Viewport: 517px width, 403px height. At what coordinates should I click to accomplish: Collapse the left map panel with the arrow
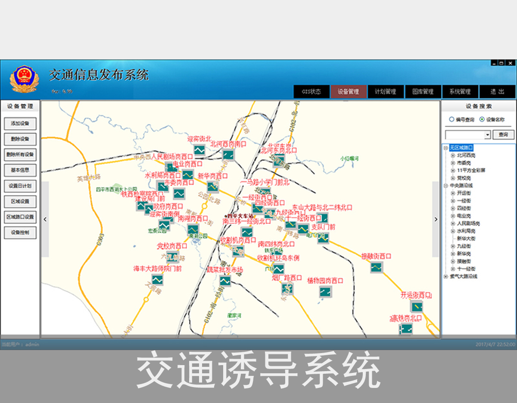[45, 219]
